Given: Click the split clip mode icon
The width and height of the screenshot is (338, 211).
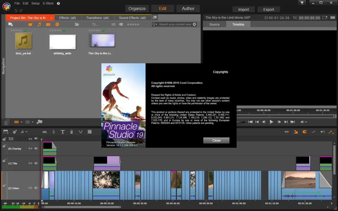Looking at the screenshot, I should click(287, 132).
